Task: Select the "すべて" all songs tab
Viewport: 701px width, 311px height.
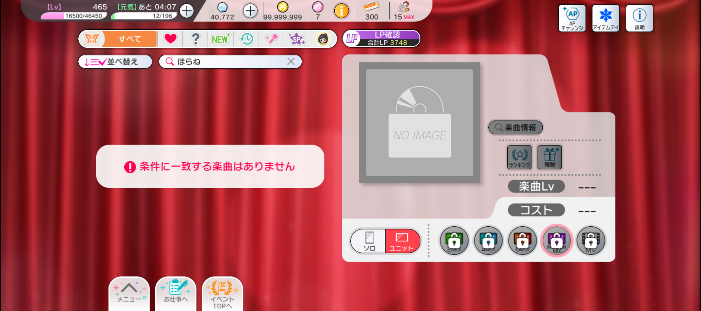Action: [130, 39]
